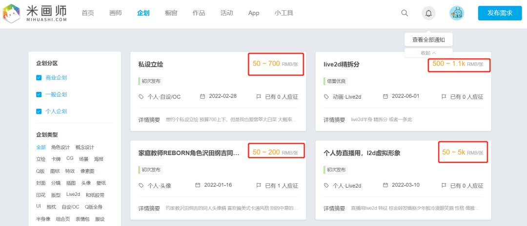This screenshot has width=527, height=226.
Task: Go to 橱窗 in top navigation
Action: coord(171,13)
